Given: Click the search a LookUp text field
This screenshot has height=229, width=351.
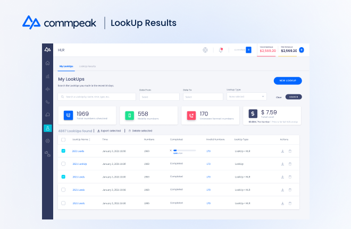Looking at the screenshot, I should pos(97,97).
